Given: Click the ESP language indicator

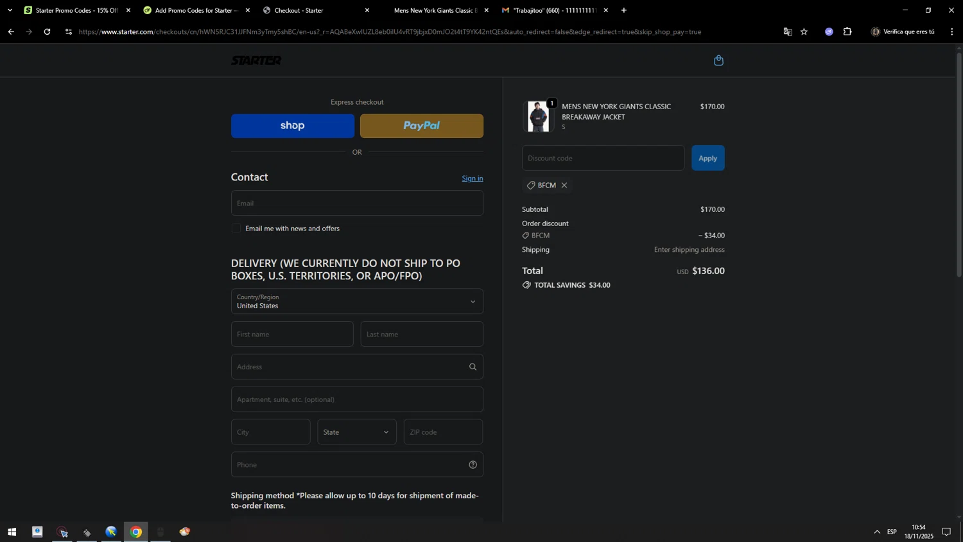Looking at the screenshot, I should point(892,532).
